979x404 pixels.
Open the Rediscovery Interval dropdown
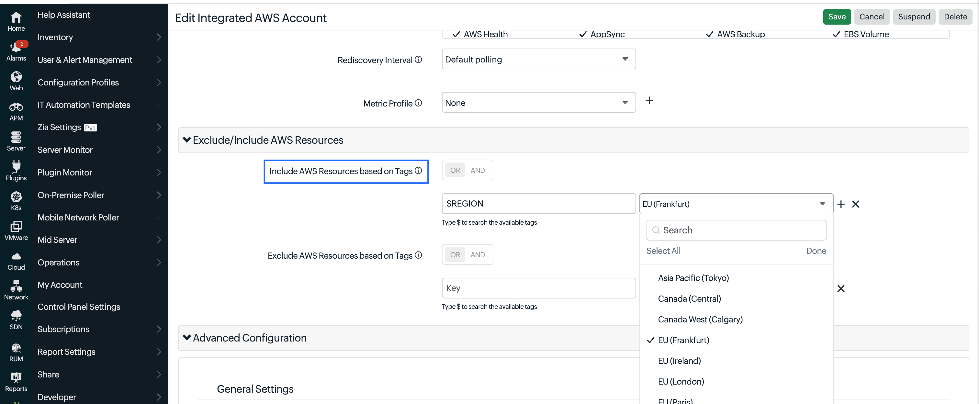[x=538, y=59]
